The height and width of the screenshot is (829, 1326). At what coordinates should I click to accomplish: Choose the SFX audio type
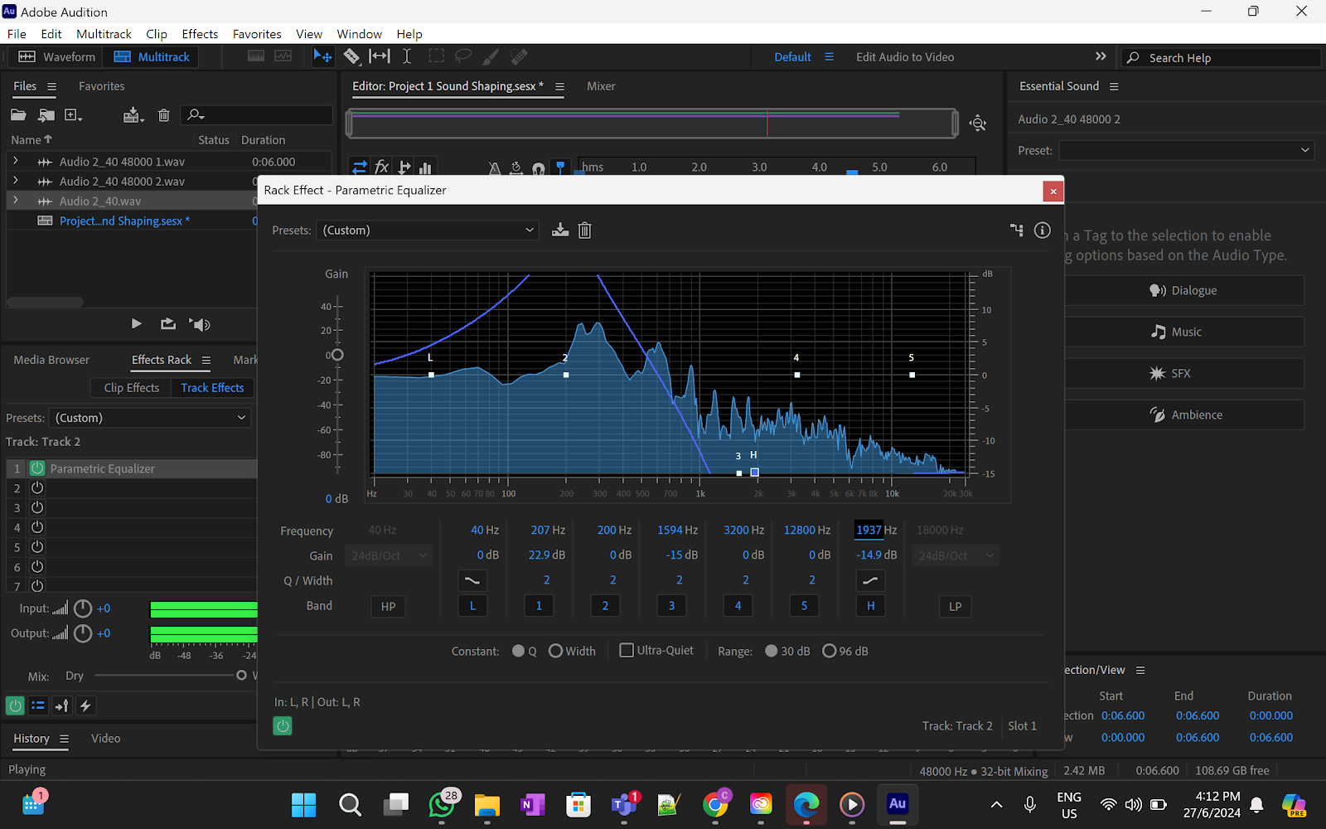(1183, 373)
